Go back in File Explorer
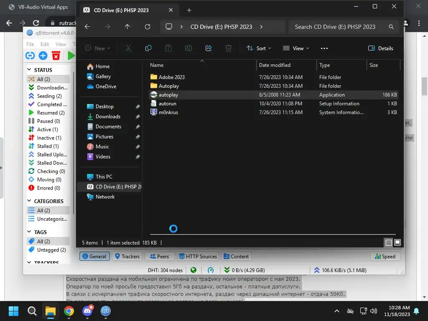The image size is (428, 321). (x=87, y=27)
